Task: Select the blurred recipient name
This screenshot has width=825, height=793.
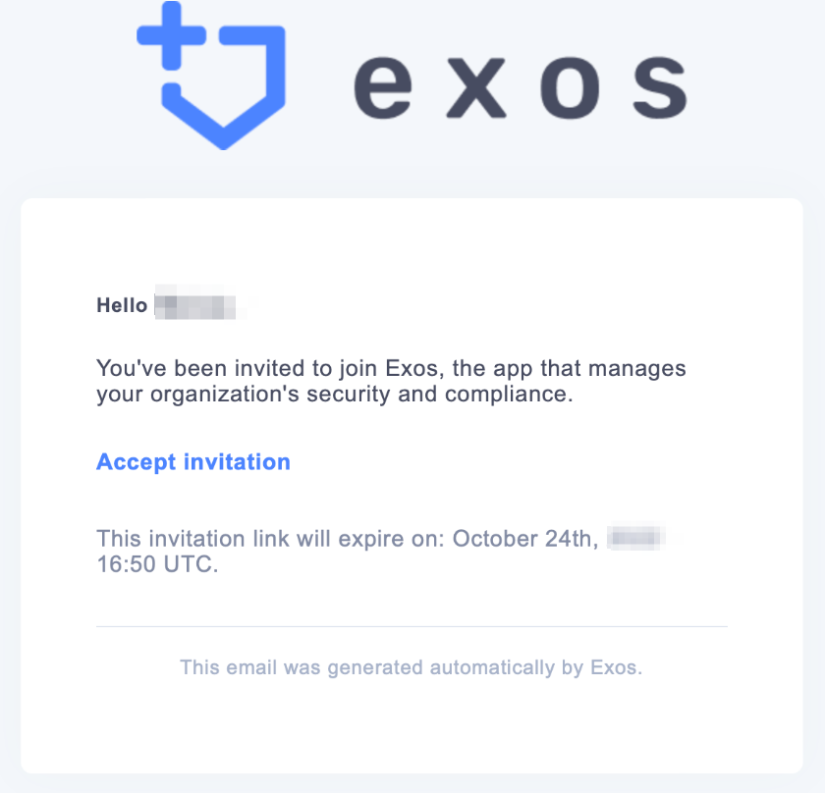Action: point(199,303)
